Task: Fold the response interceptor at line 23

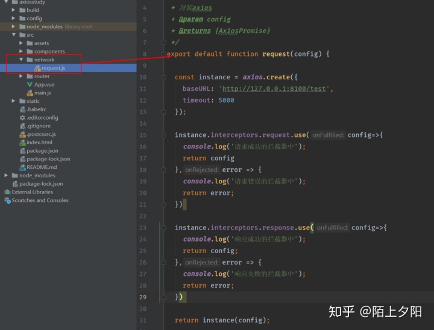Action: coord(163,228)
